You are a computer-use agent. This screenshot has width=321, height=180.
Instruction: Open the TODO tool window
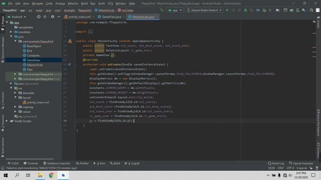(13, 163)
